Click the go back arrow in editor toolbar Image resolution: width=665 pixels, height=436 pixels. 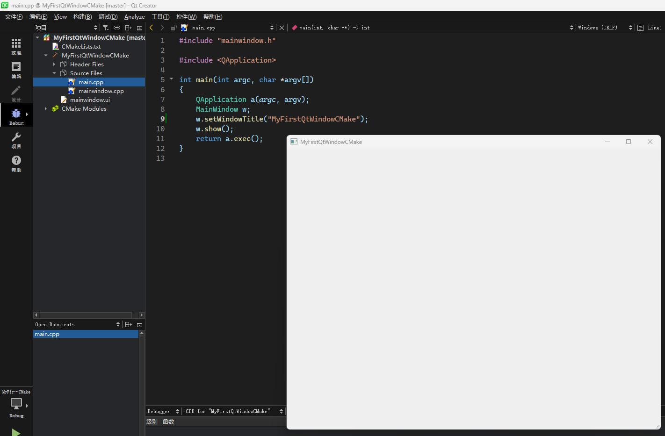pyautogui.click(x=152, y=28)
